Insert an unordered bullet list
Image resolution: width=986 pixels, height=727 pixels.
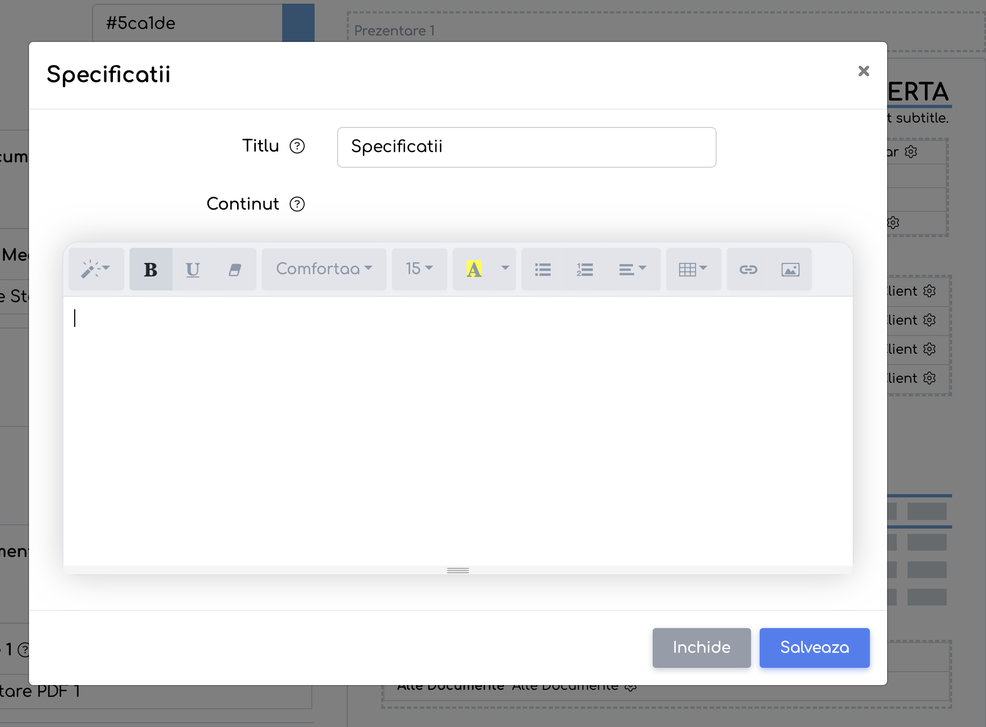(543, 269)
